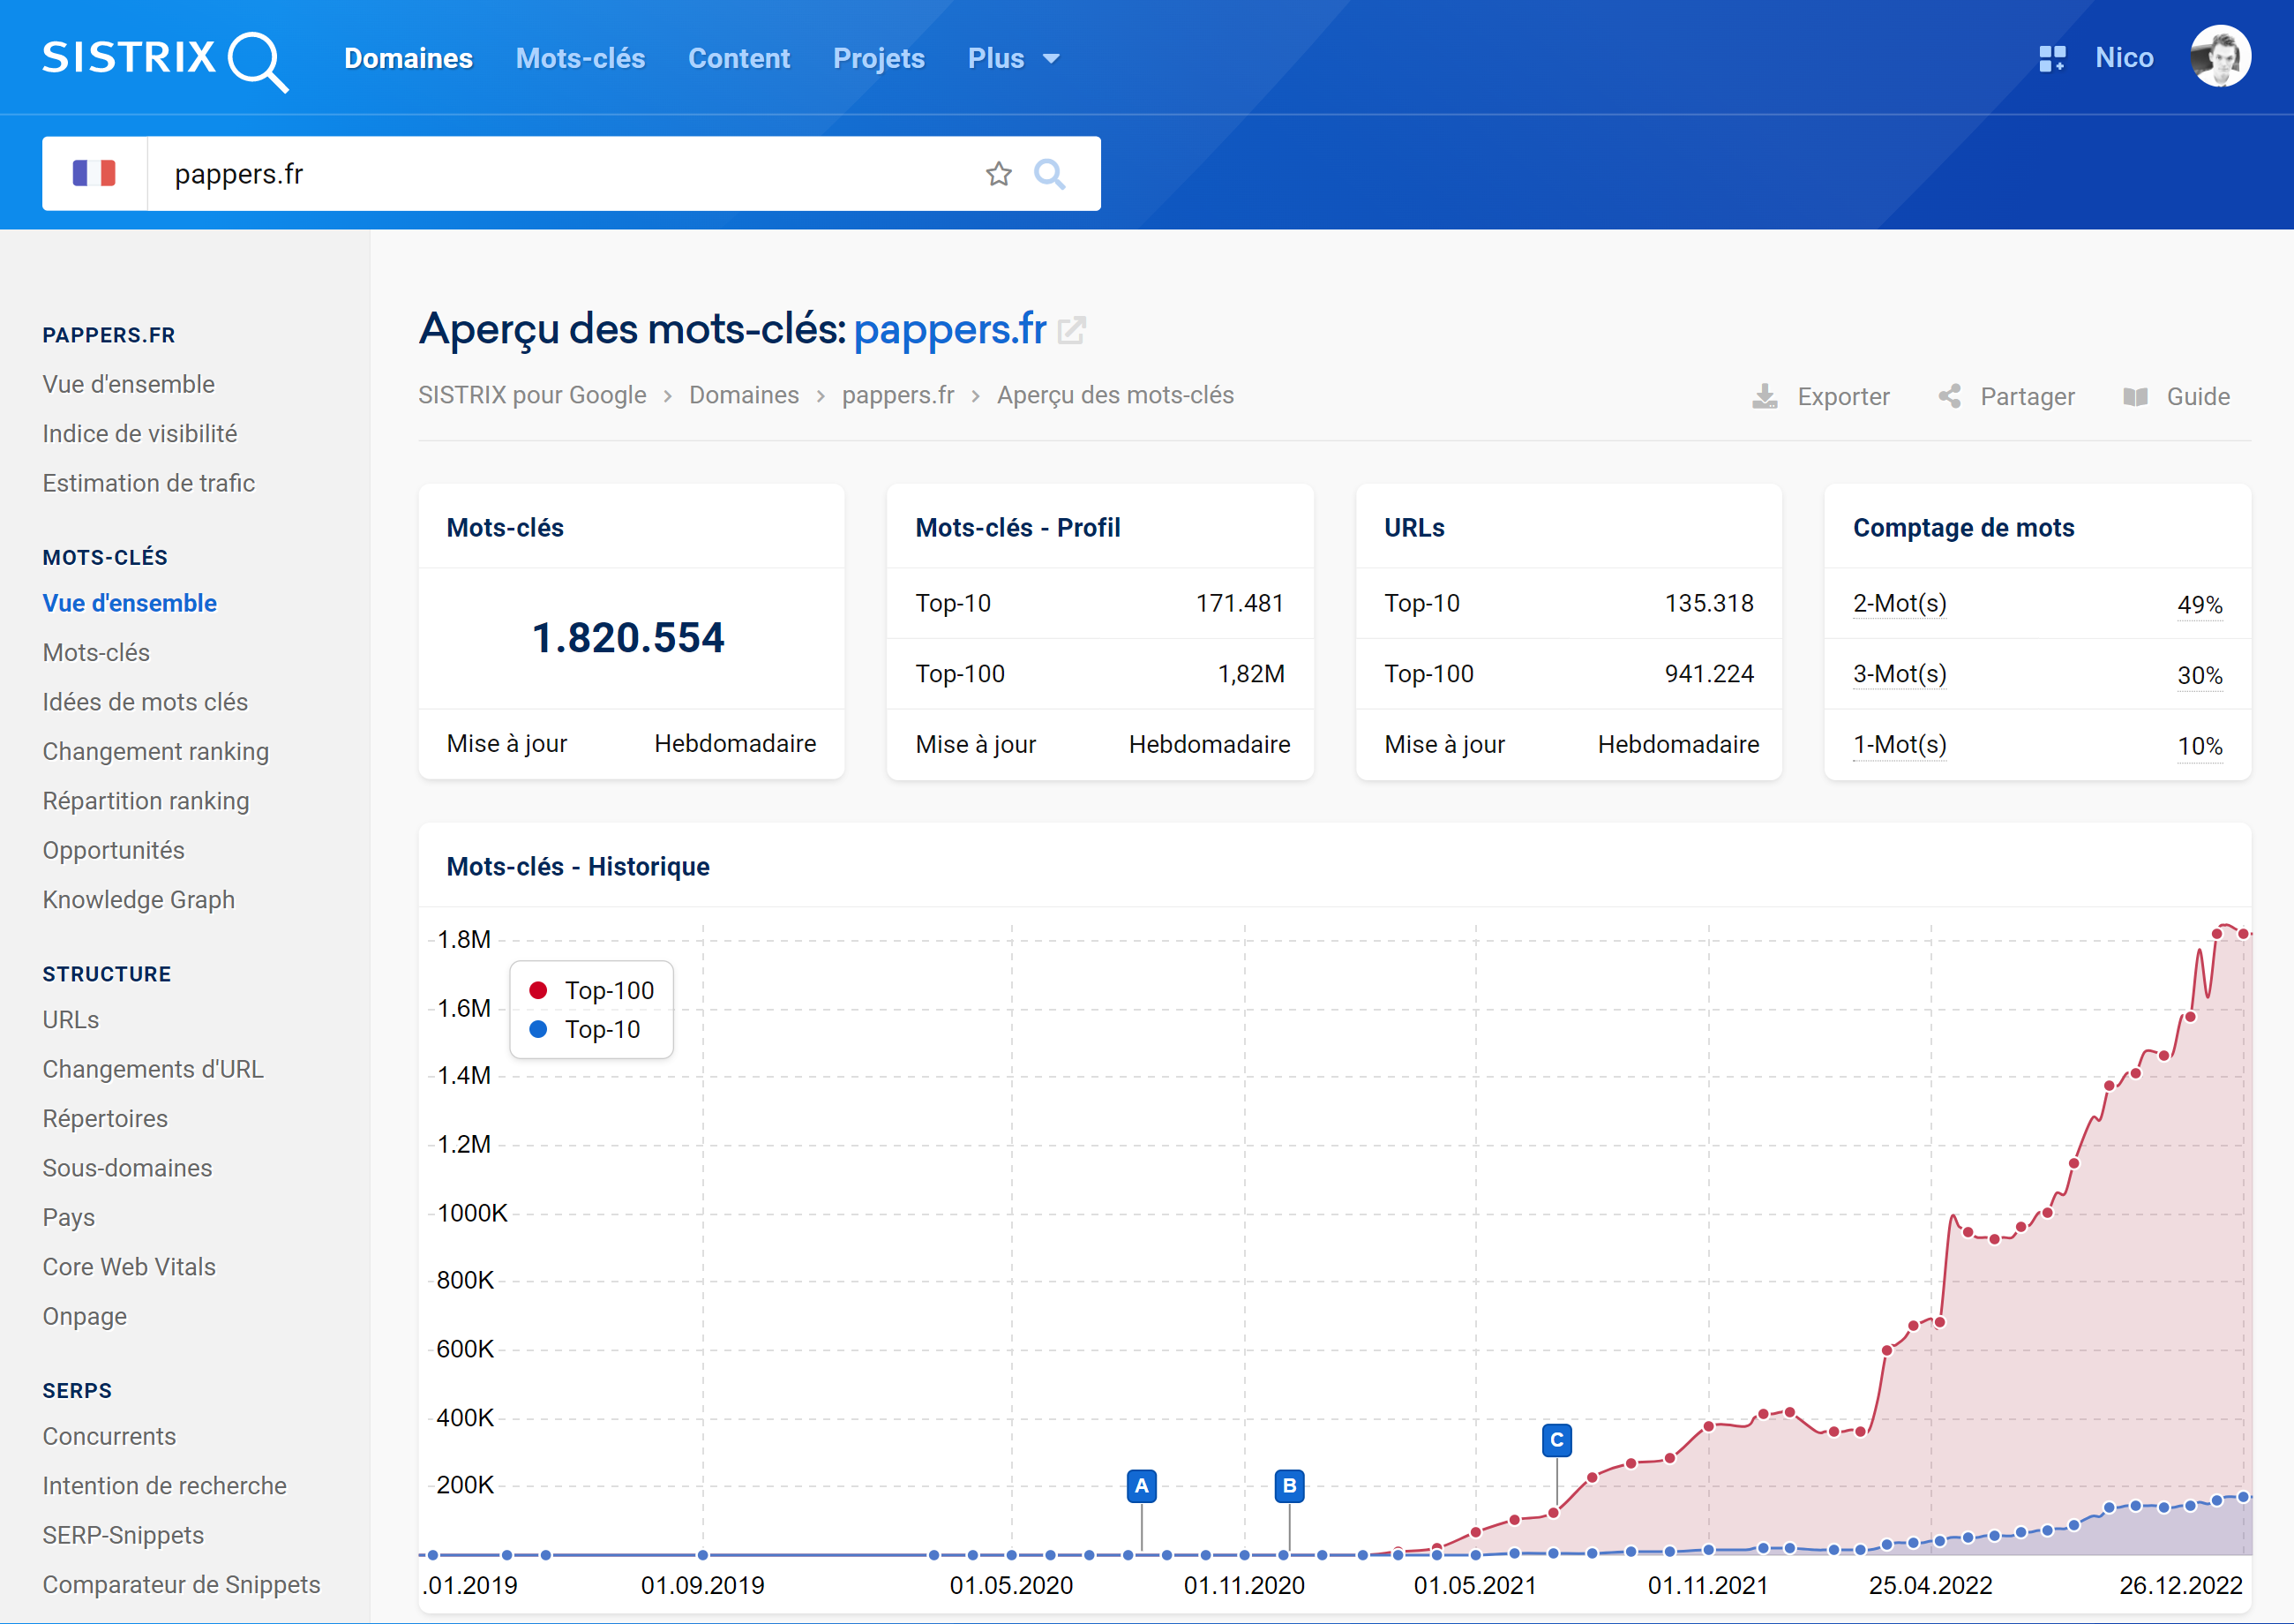Click the magnifier search icon in search bar

(x=1050, y=174)
